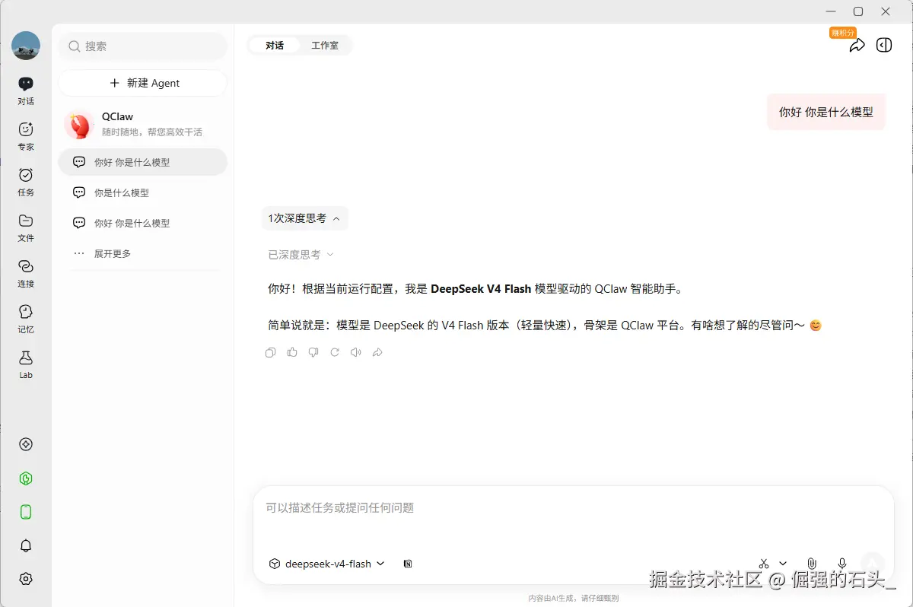Click the 赚积分 badge
This screenshot has height=607, width=913.
coord(843,33)
